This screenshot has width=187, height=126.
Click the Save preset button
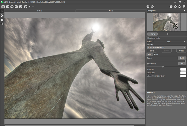click(152, 51)
